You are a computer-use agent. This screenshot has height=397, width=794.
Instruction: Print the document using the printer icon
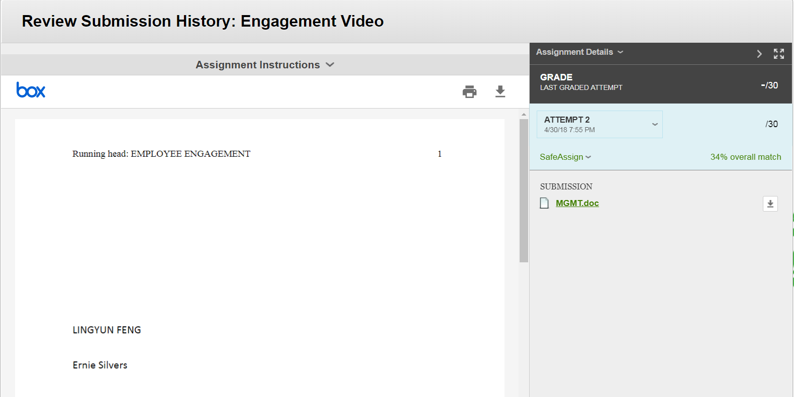(469, 91)
